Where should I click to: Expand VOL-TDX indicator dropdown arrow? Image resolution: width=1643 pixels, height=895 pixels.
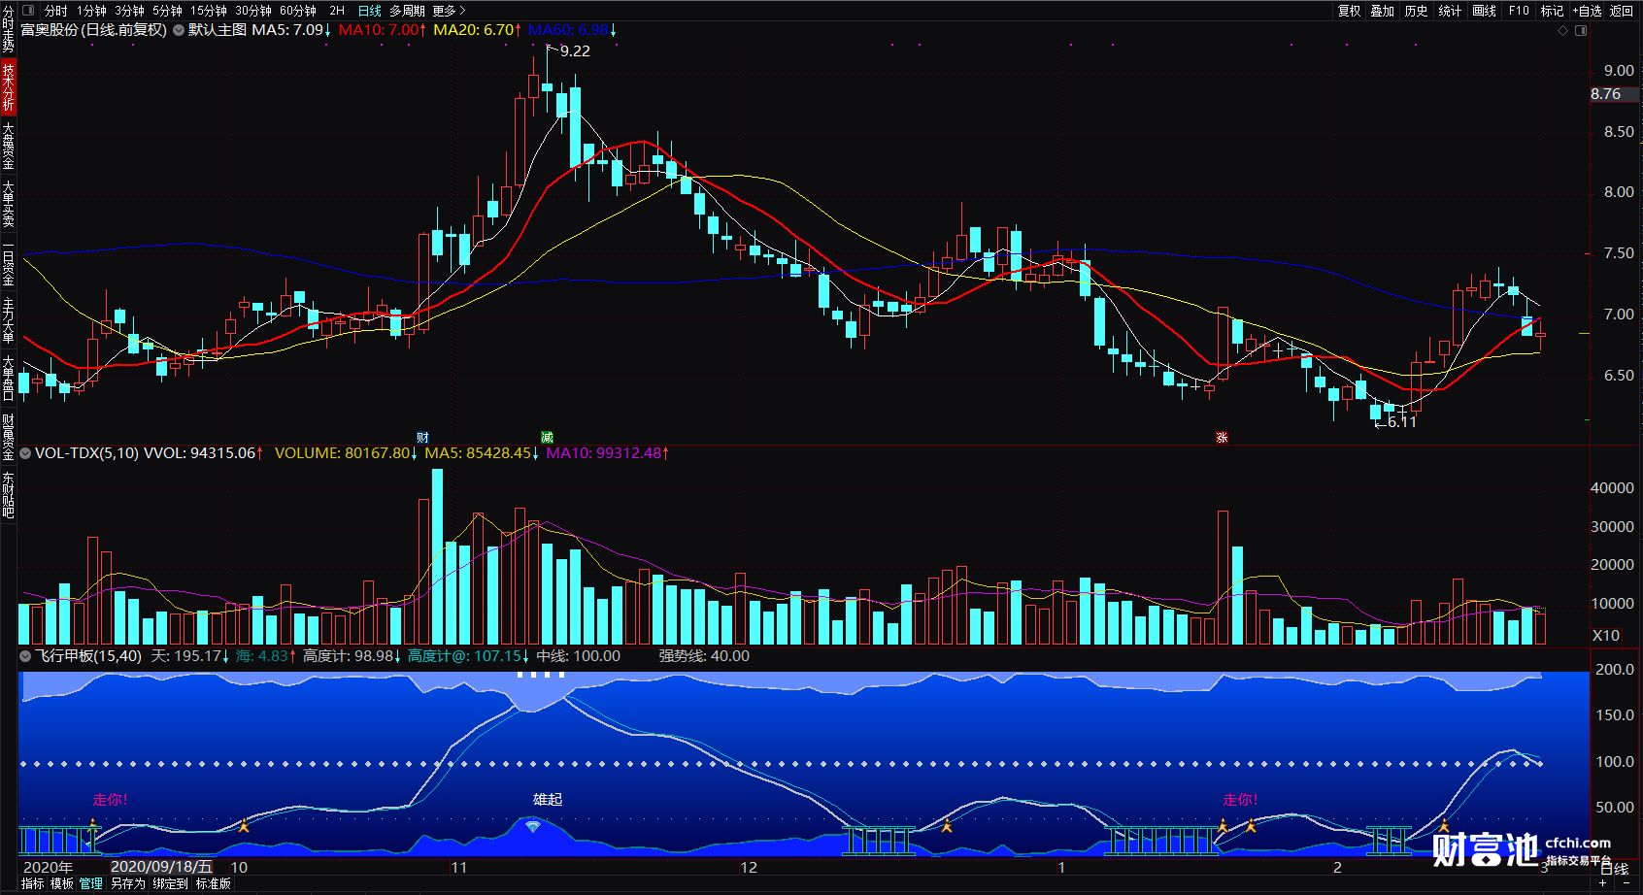pos(25,452)
